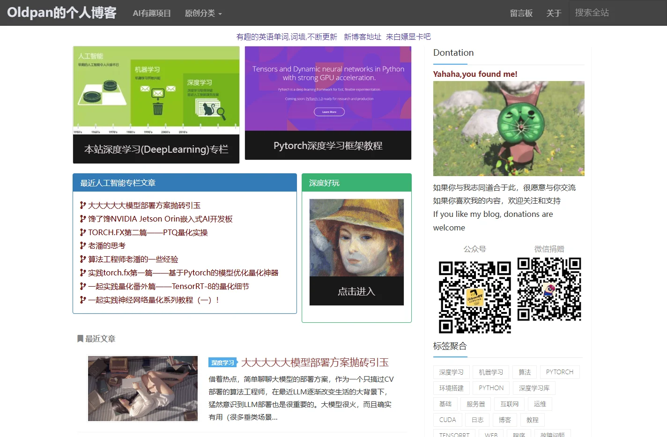Focus the 搜索全站 search field
This screenshot has width=667, height=437.
(x=617, y=13)
